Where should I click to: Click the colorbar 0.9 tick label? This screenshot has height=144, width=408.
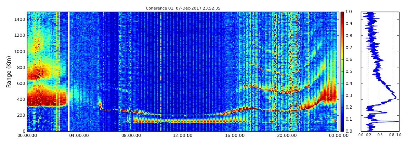[348, 24]
